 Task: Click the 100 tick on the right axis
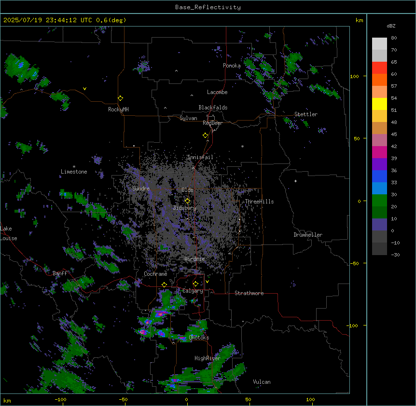pos(354,76)
